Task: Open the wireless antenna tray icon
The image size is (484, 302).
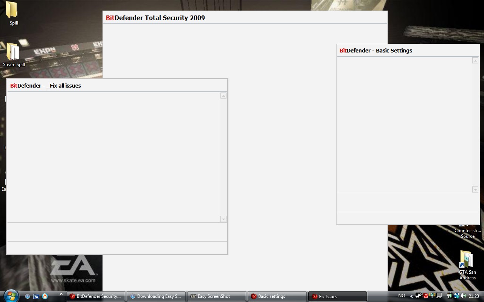Action: pos(432,296)
